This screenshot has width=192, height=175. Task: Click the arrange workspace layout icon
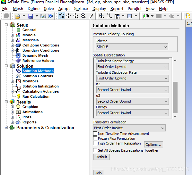tap(117, 16)
